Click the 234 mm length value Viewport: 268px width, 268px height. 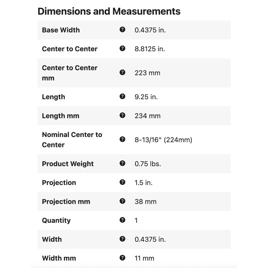(x=147, y=116)
